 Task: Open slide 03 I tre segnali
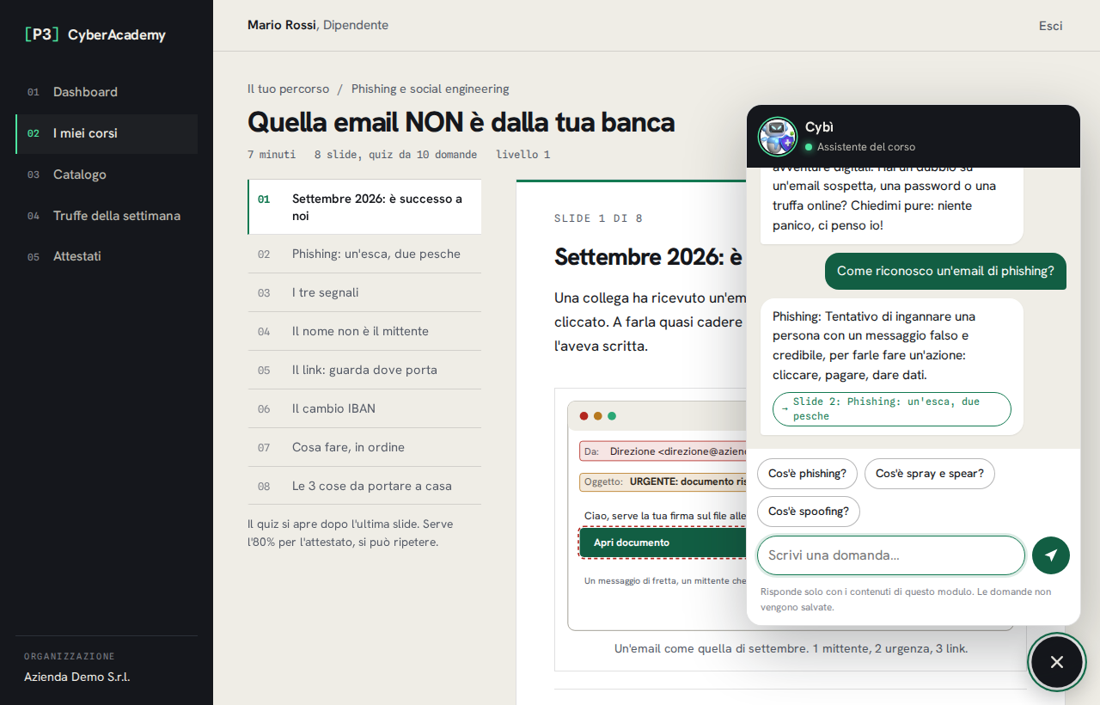(x=364, y=292)
